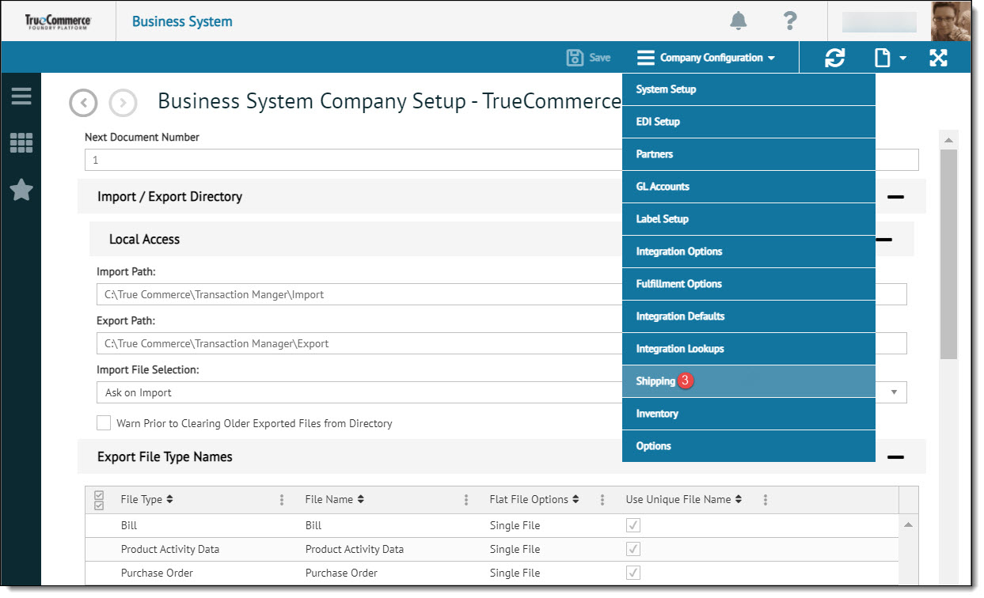Screen dimensions: 984x598
Task: Open Fulfillment Options menu item
Action: (x=749, y=284)
